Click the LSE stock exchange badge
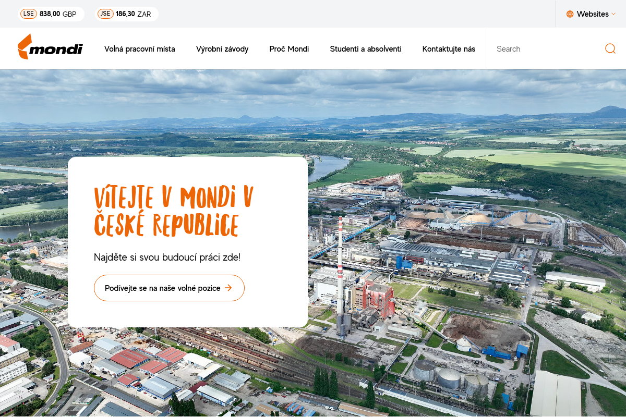This screenshot has width=626, height=417. pos(29,14)
